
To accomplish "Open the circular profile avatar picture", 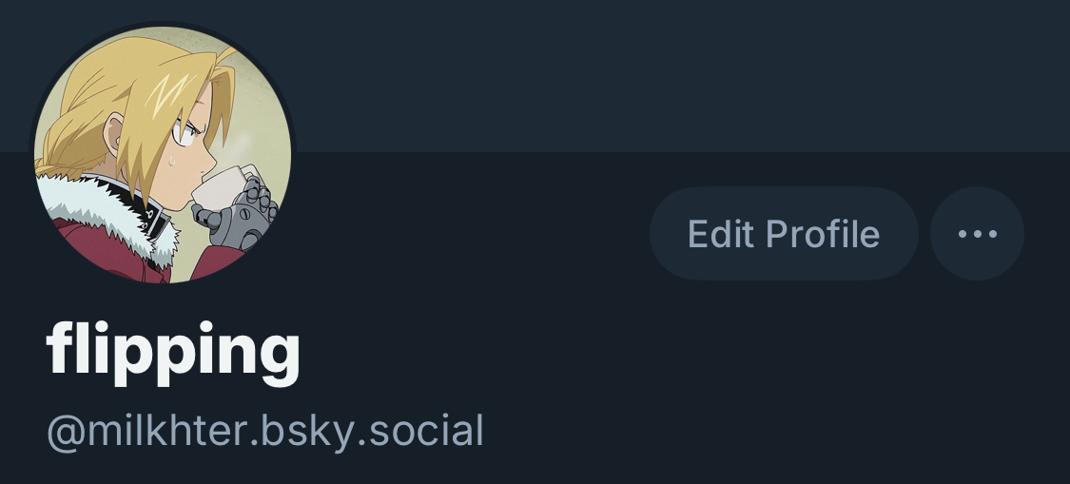I will [x=163, y=154].
